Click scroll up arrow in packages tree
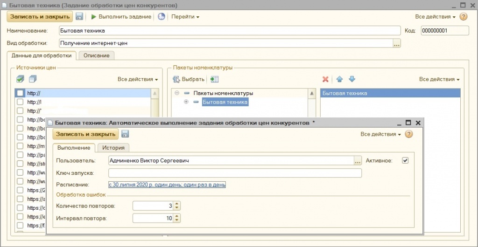 pyautogui.click(x=311, y=93)
